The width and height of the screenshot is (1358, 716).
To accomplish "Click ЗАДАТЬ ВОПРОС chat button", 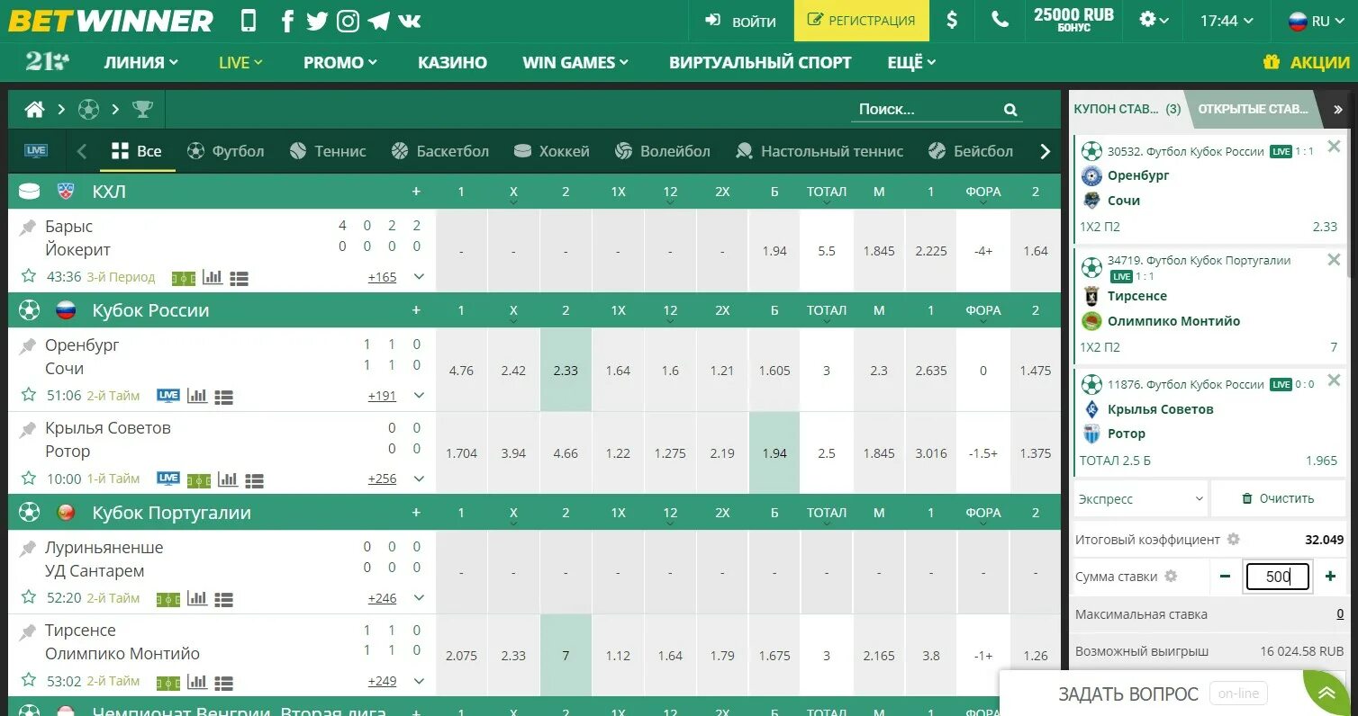I will 1128,694.
